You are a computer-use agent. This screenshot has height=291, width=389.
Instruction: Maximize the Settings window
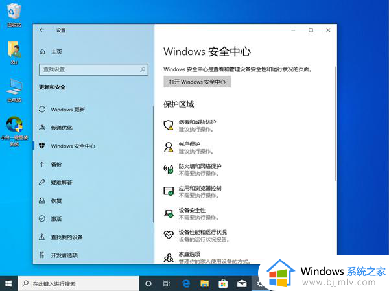311,30
